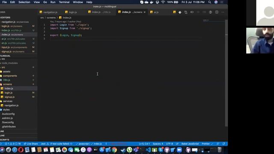
Task: Go to line via Ln 5, Col 1
Action: 144,144
